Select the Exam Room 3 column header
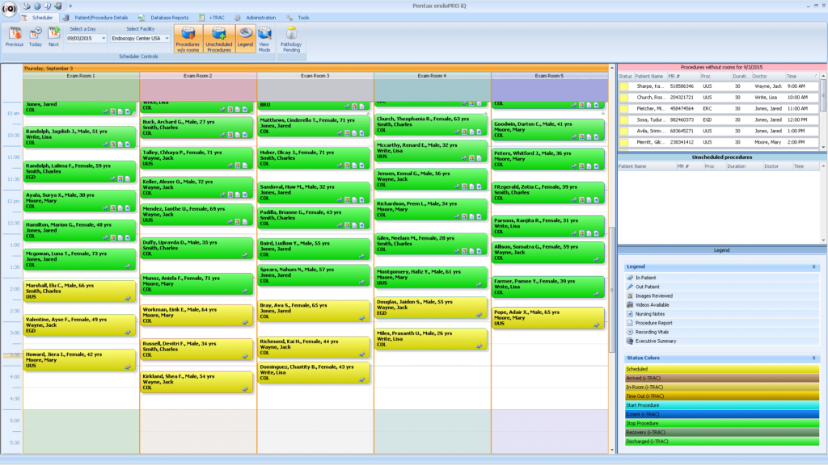The image size is (828, 465). tap(315, 76)
